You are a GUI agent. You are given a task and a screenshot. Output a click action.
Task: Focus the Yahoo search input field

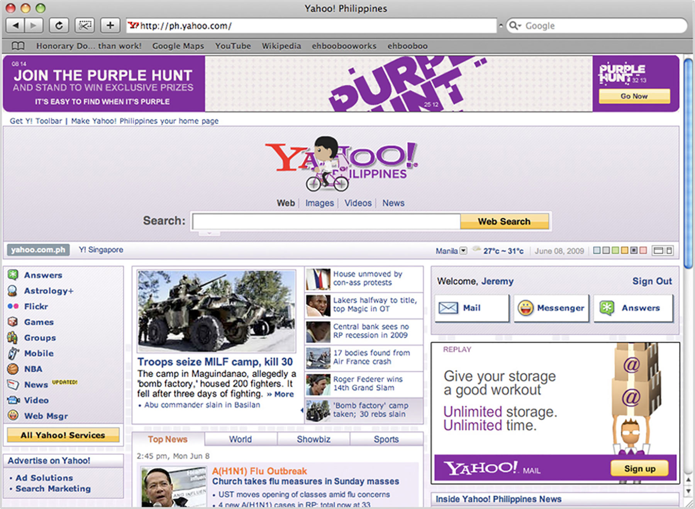click(x=326, y=221)
